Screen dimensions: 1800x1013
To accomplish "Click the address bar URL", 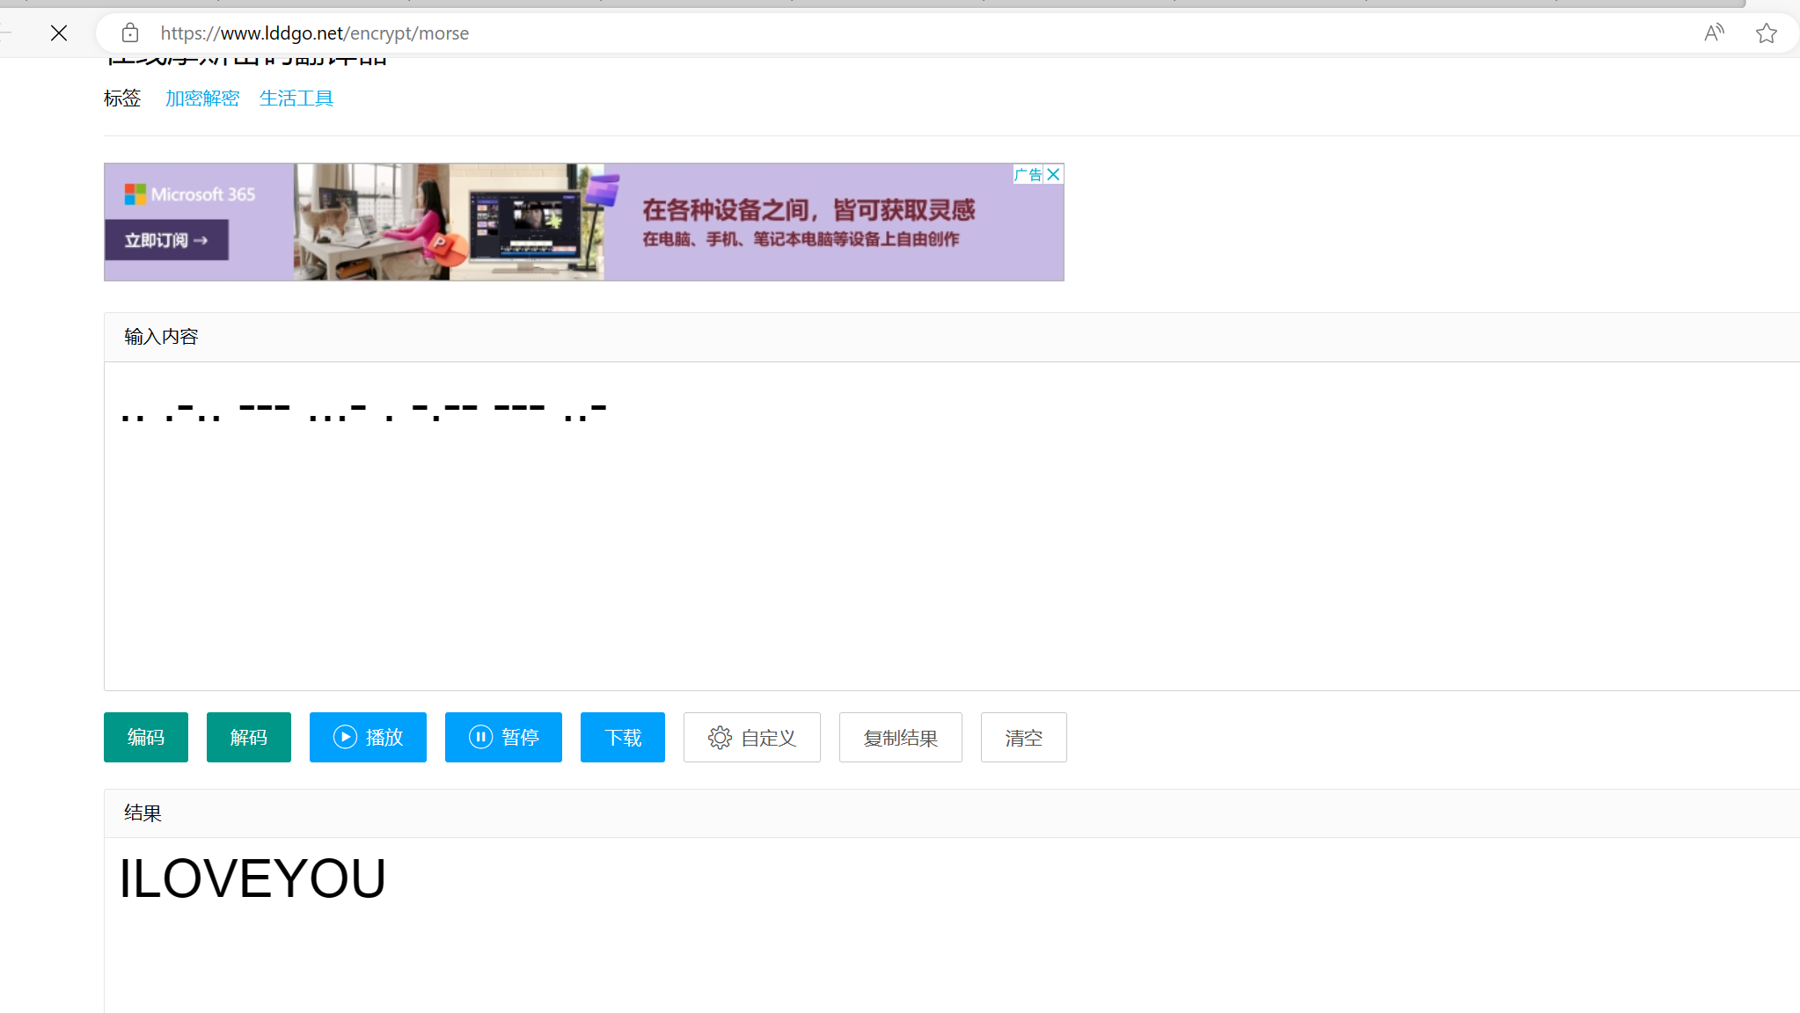I will point(315,33).
